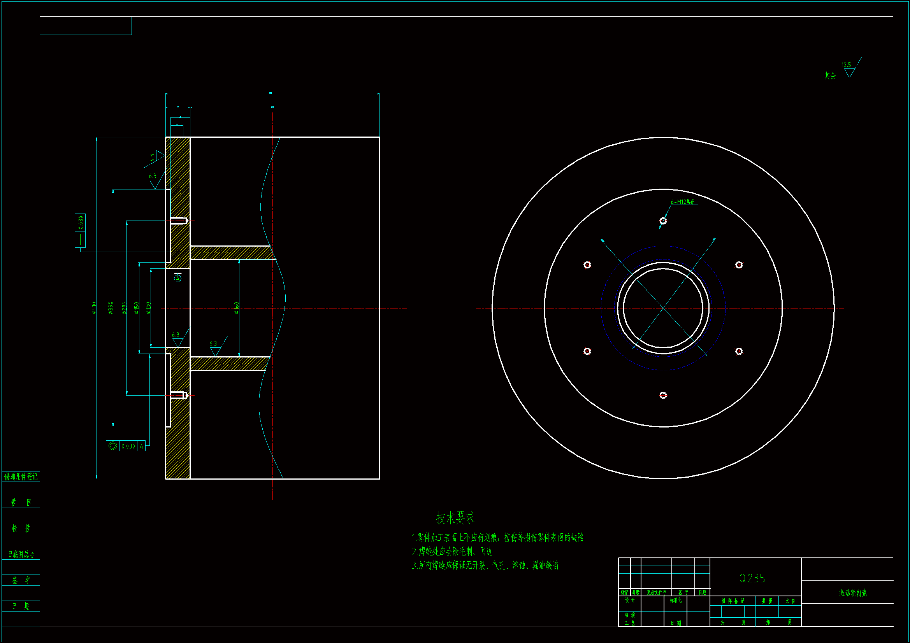Click the ø510 diameter dimension text

click(x=94, y=308)
